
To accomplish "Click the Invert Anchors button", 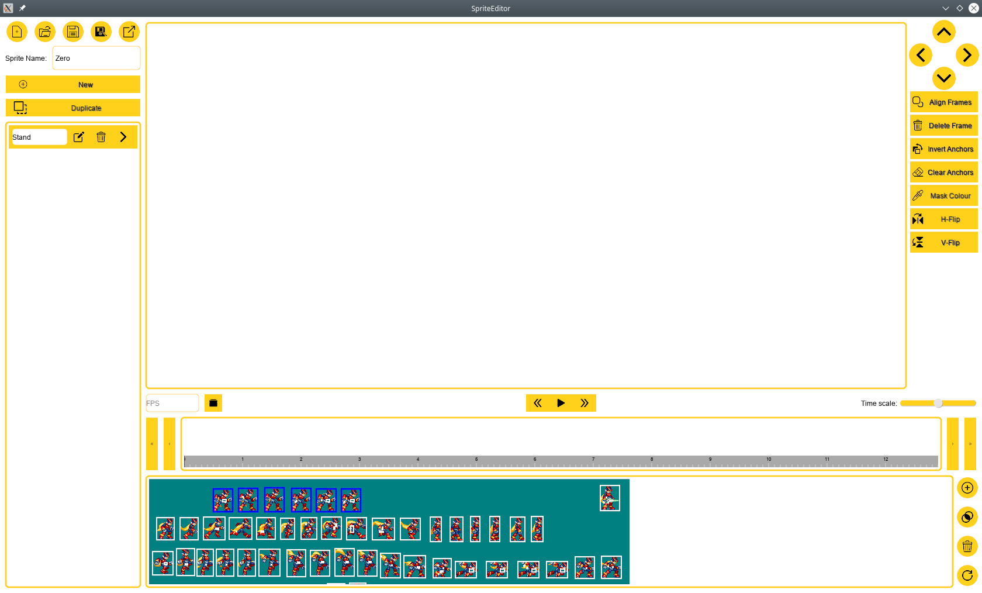I will [x=944, y=149].
